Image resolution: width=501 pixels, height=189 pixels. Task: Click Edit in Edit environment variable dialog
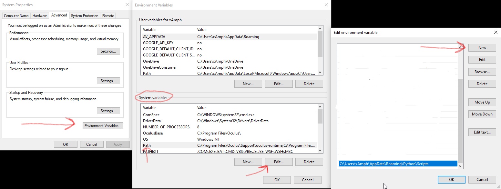[482, 60]
